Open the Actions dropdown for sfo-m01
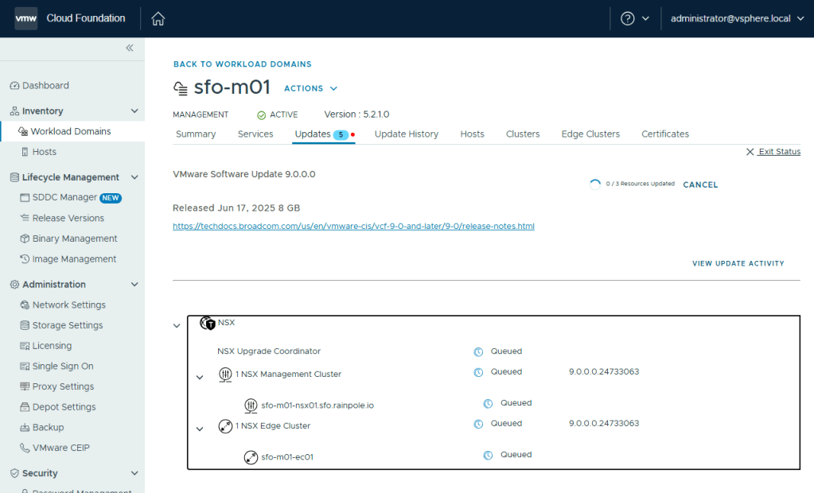Image resolution: width=814 pixels, height=493 pixels. tap(310, 88)
